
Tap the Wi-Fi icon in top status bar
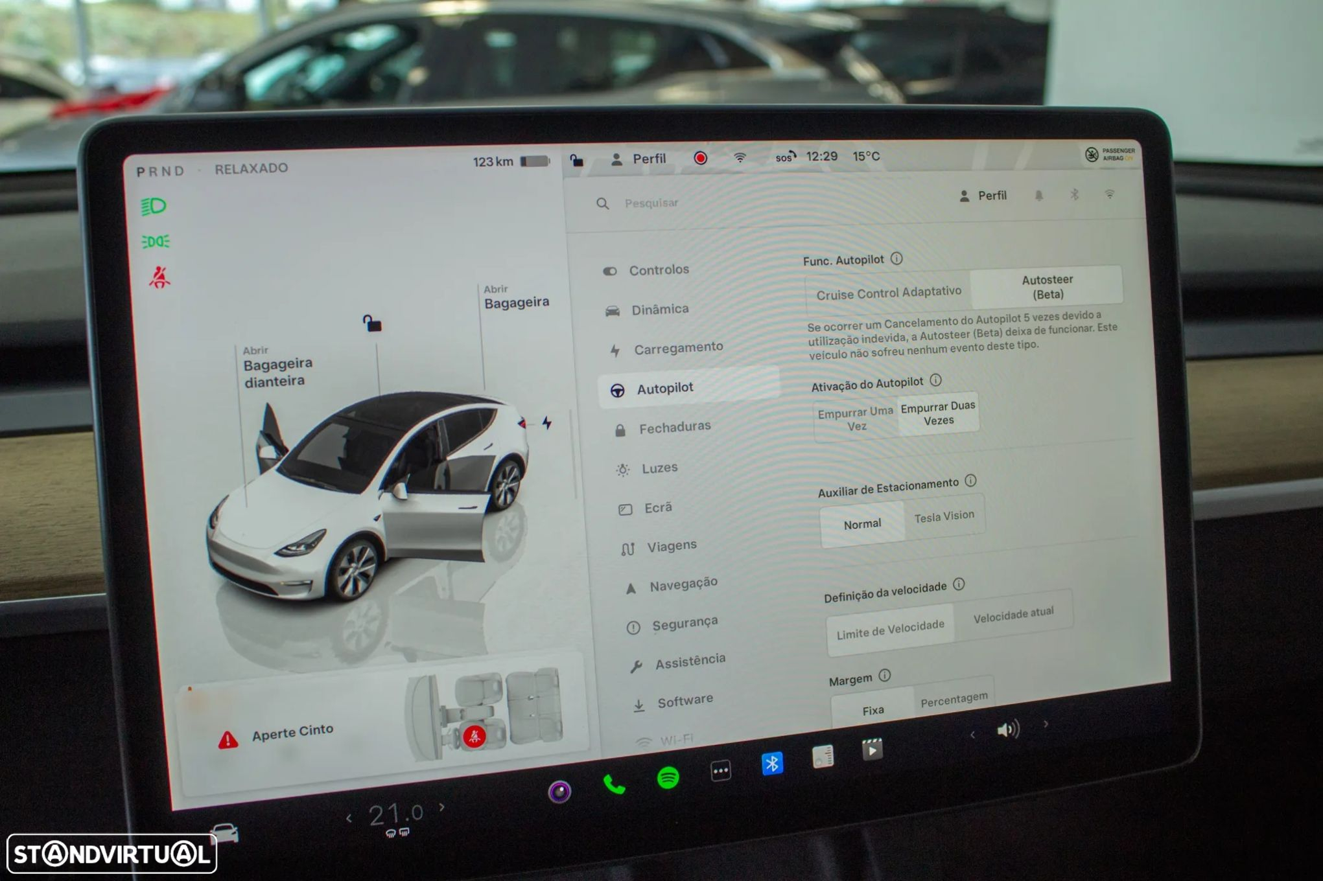tap(740, 157)
